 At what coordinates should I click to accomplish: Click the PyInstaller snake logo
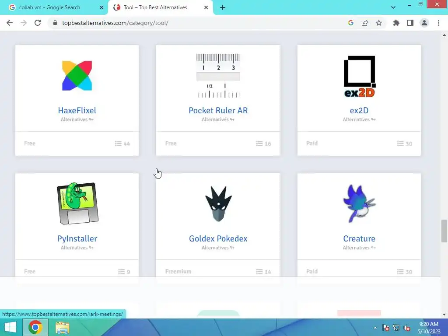pos(77,203)
